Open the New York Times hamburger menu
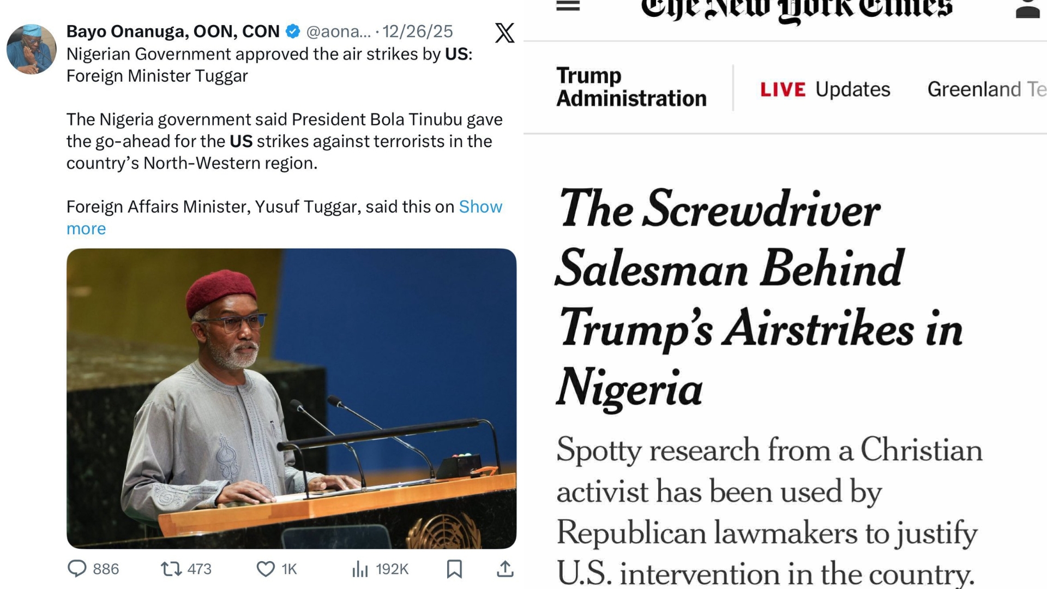Viewport: 1047px width, 589px height. pos(568,7)
